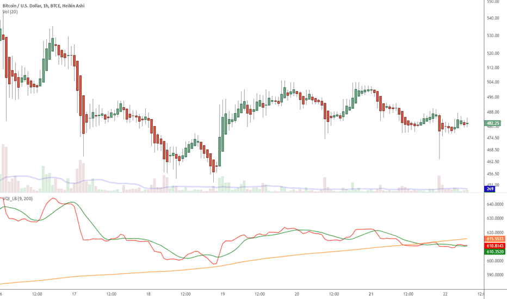
Task: Click the 456.50 price axis label
Action: [493, 174]
